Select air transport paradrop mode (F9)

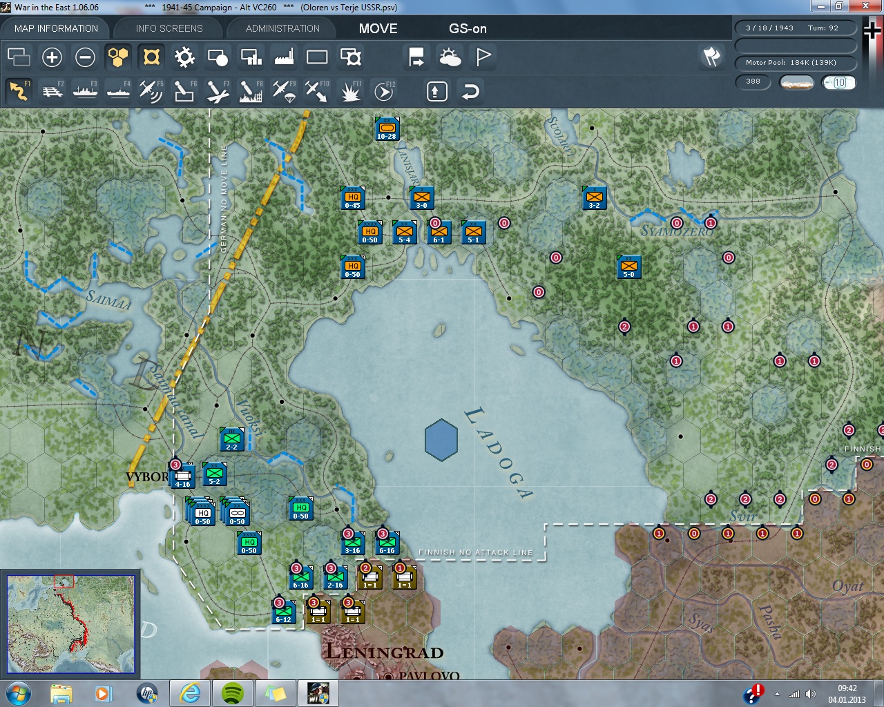coord(284,91)
